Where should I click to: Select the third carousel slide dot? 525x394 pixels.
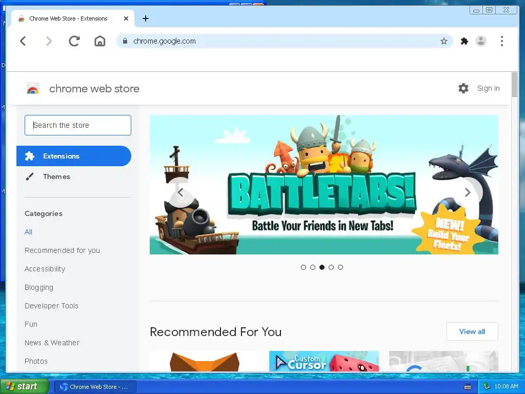point(322,267)
